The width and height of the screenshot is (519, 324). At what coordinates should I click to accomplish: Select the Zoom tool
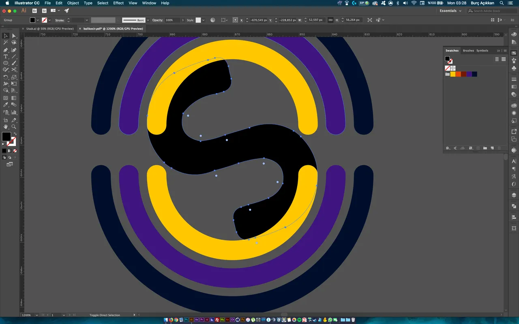14,127
